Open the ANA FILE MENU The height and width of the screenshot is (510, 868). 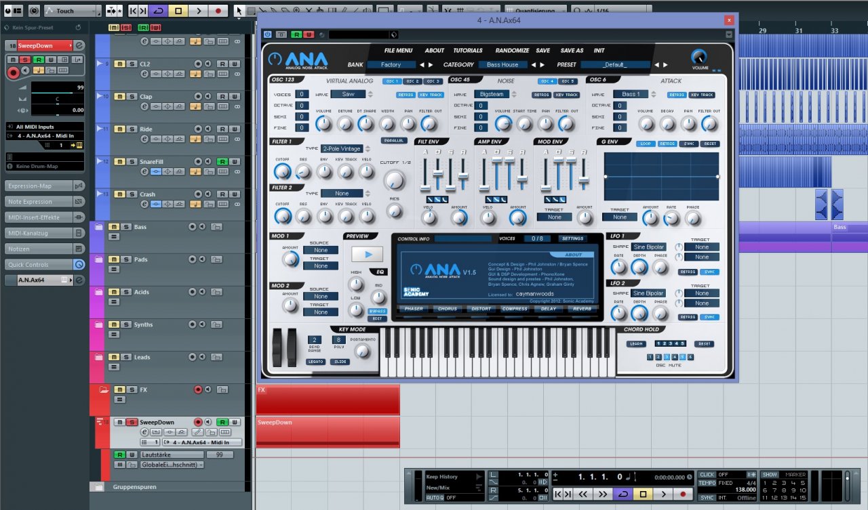(398, 51)
